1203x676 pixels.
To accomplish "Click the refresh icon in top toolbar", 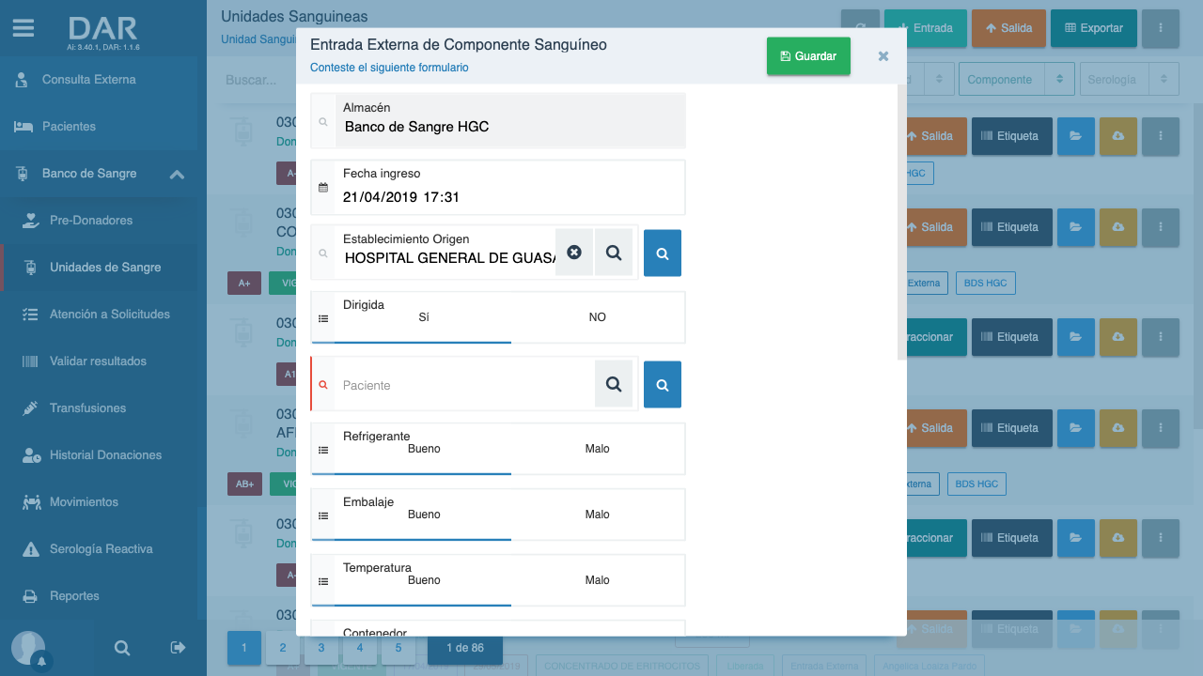I will point(860,28).
